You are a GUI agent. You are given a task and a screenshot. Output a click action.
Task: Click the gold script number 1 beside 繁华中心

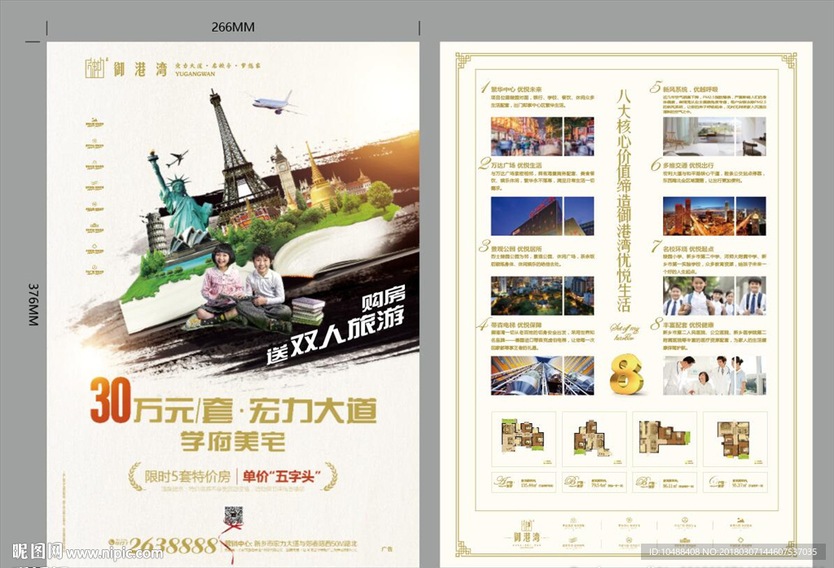click(x=483, y=88)
